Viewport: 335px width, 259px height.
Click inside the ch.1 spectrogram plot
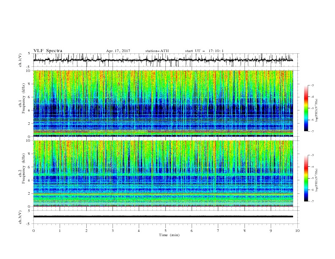point(163,103)
